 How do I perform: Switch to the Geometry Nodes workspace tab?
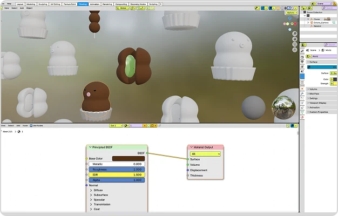click(138, 4)
